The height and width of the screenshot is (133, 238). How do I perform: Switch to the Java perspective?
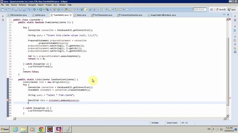232,10
